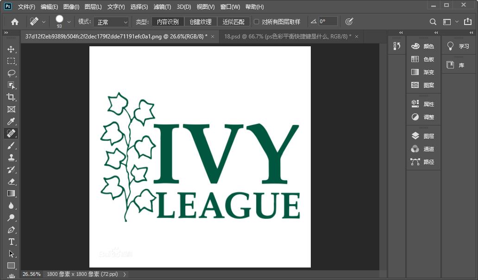This screenshot has width=478, height=280.
Task: Expand the history panel column arrows
Action: [401, 32]
